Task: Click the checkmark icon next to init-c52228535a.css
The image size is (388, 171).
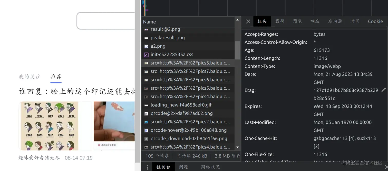Action: tap(146, 55)
